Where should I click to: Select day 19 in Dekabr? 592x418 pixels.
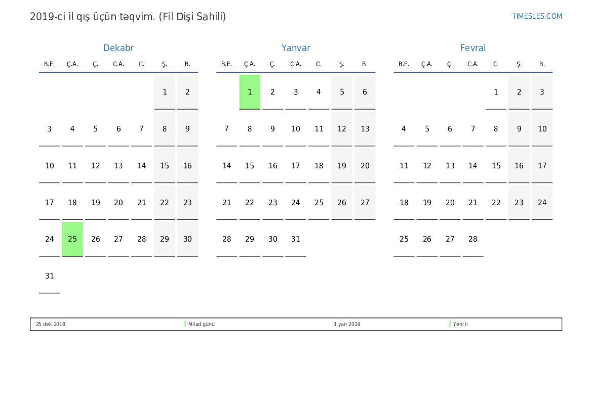[96, 203]
